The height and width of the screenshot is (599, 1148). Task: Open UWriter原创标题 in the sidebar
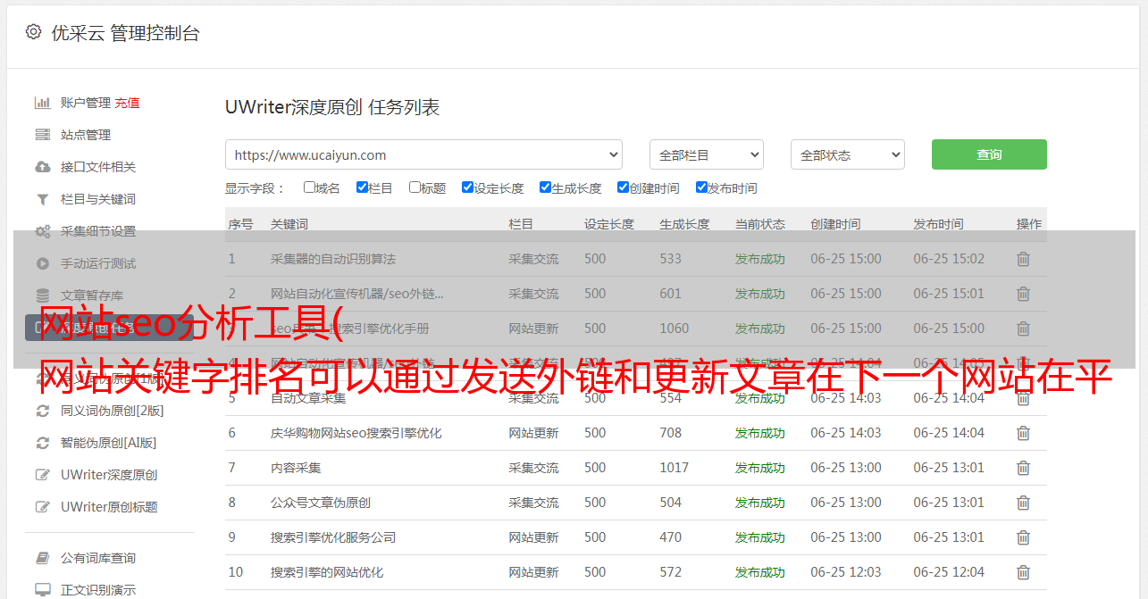(x=109, y=507)
